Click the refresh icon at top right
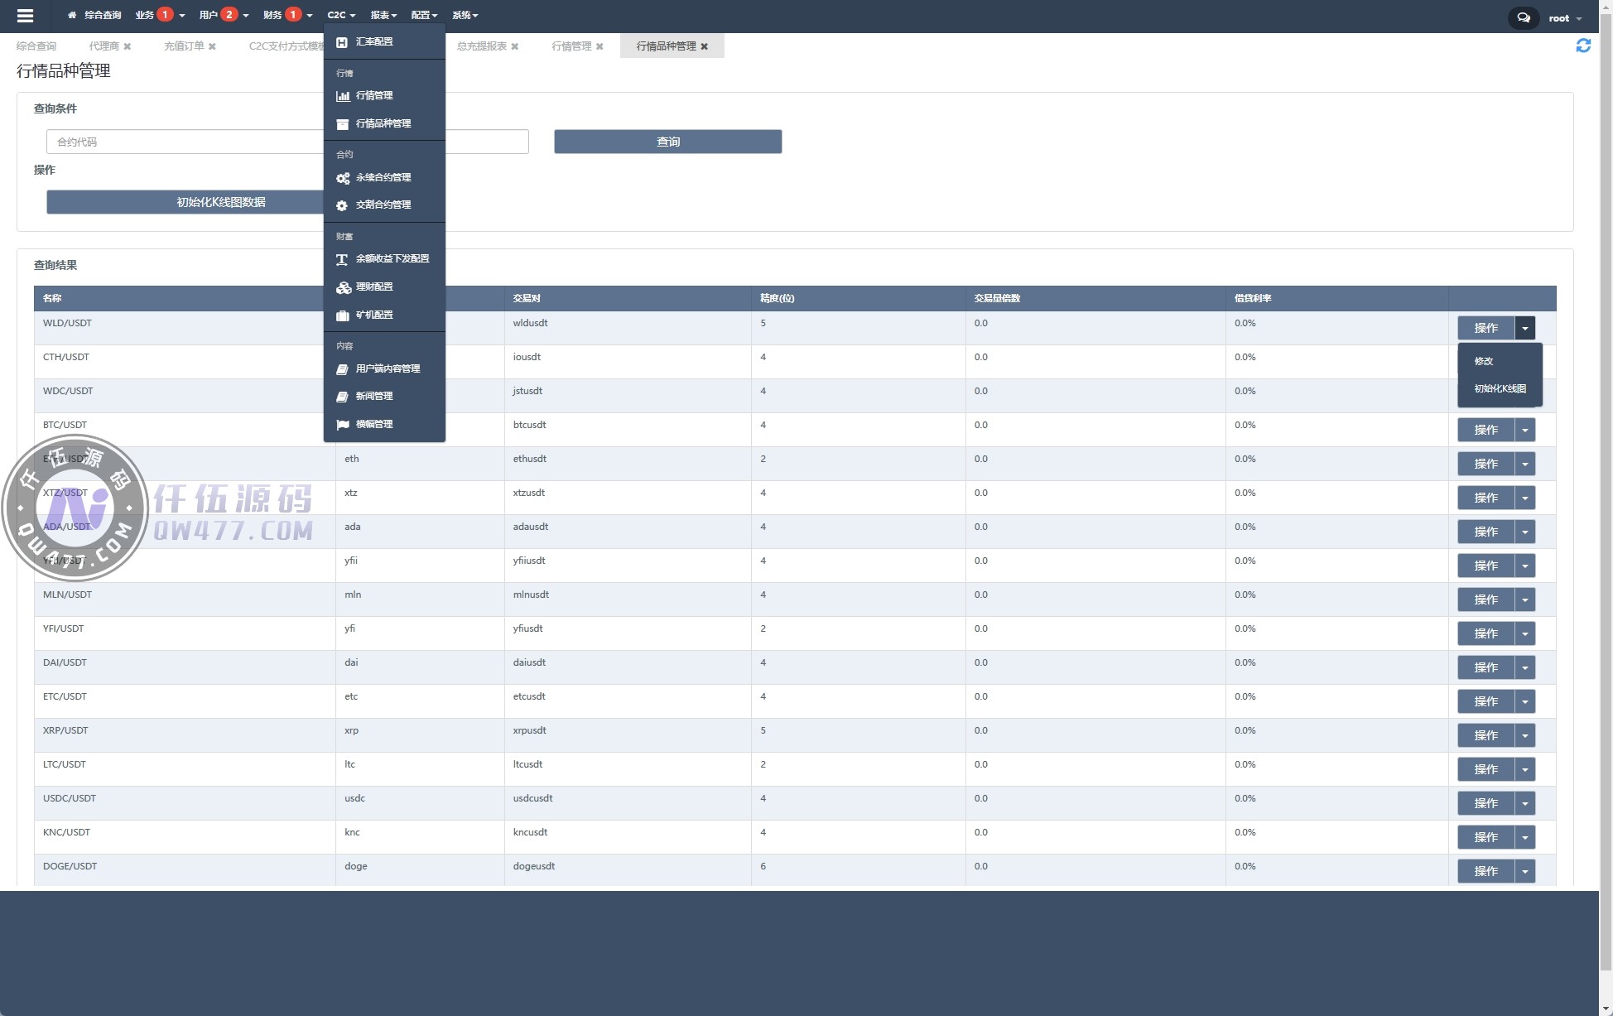 (x=1582, y=46)
